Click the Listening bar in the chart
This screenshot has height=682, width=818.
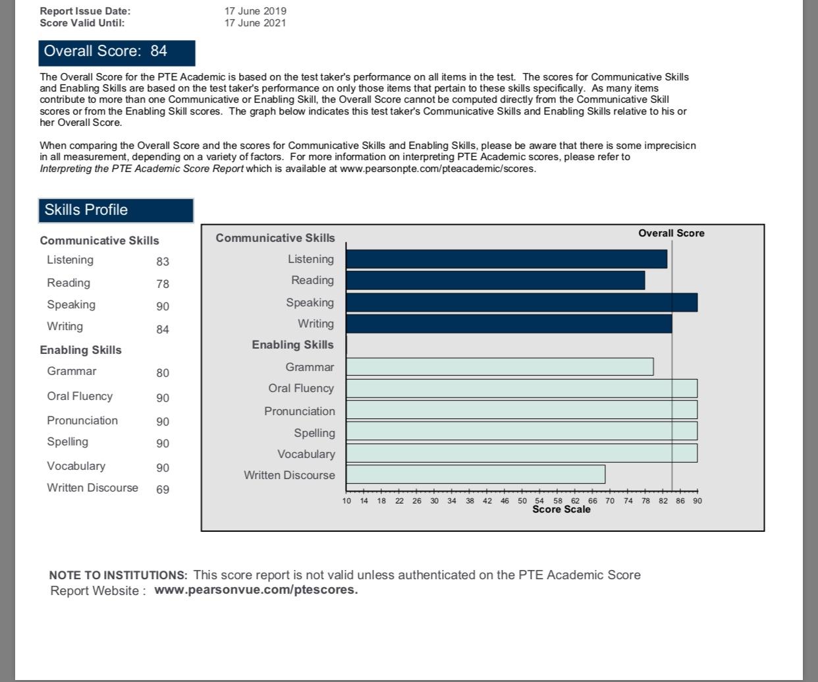point(506,259)
